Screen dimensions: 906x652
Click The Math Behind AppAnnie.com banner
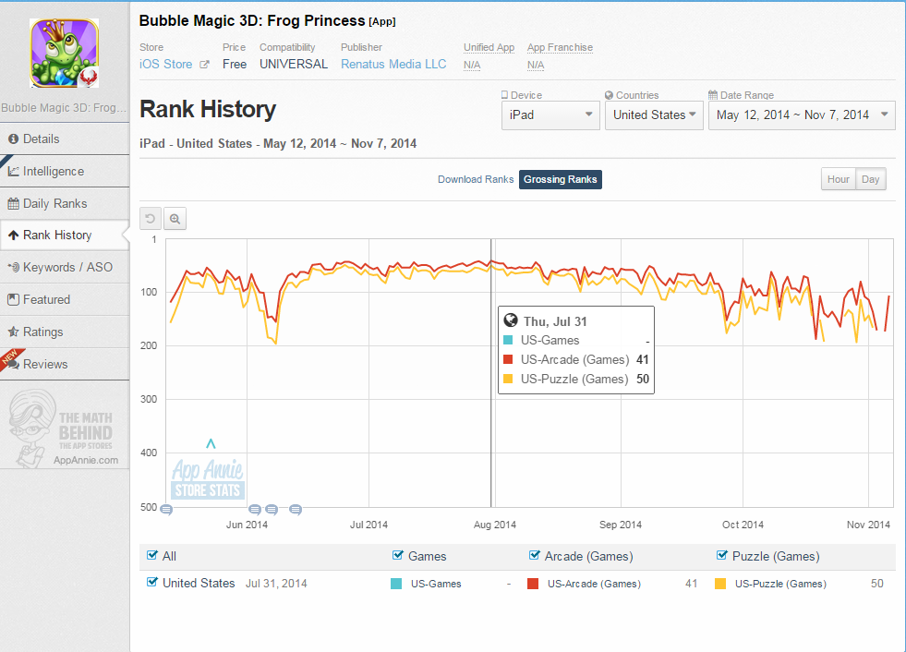(x=64, y=429)
